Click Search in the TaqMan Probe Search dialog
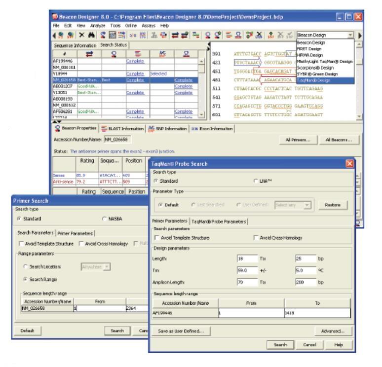Screen dimensions: 382x367 pyautogui.click(x=280, y=345)
